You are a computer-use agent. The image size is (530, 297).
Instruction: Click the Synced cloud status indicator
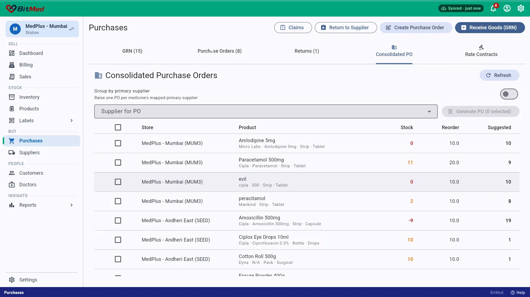point(461,8)
